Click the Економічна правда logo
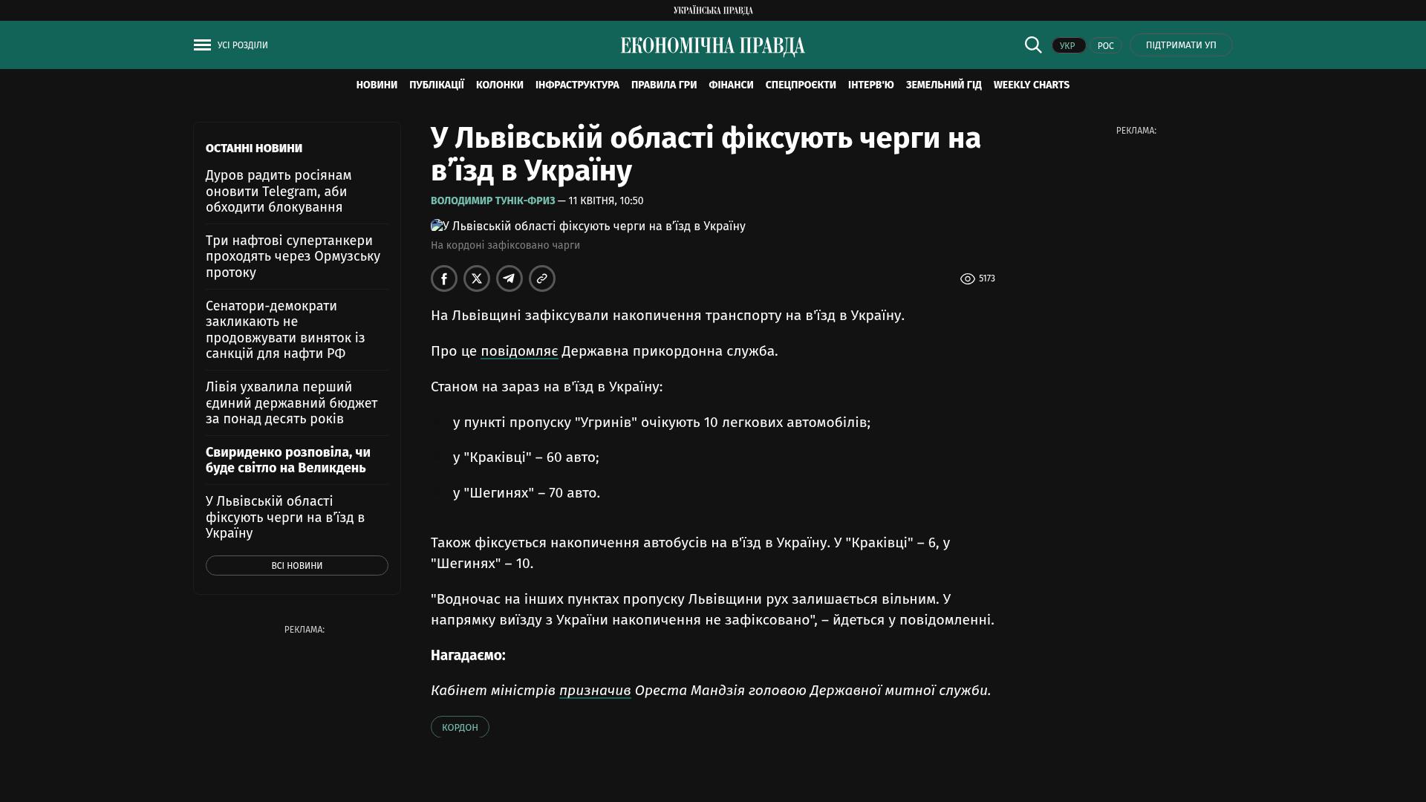1426x802 pixels. (x=712, y=46)
